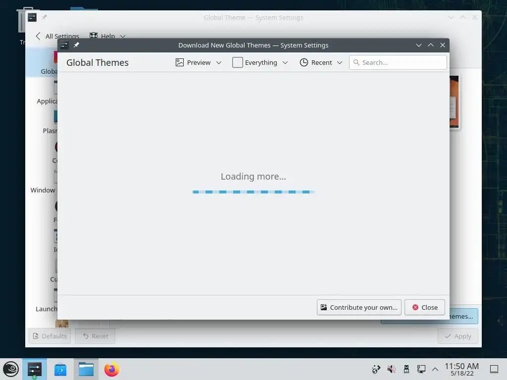Click the Show Desktop icon on the panel

pyautogui.click(x=494, y=369)
